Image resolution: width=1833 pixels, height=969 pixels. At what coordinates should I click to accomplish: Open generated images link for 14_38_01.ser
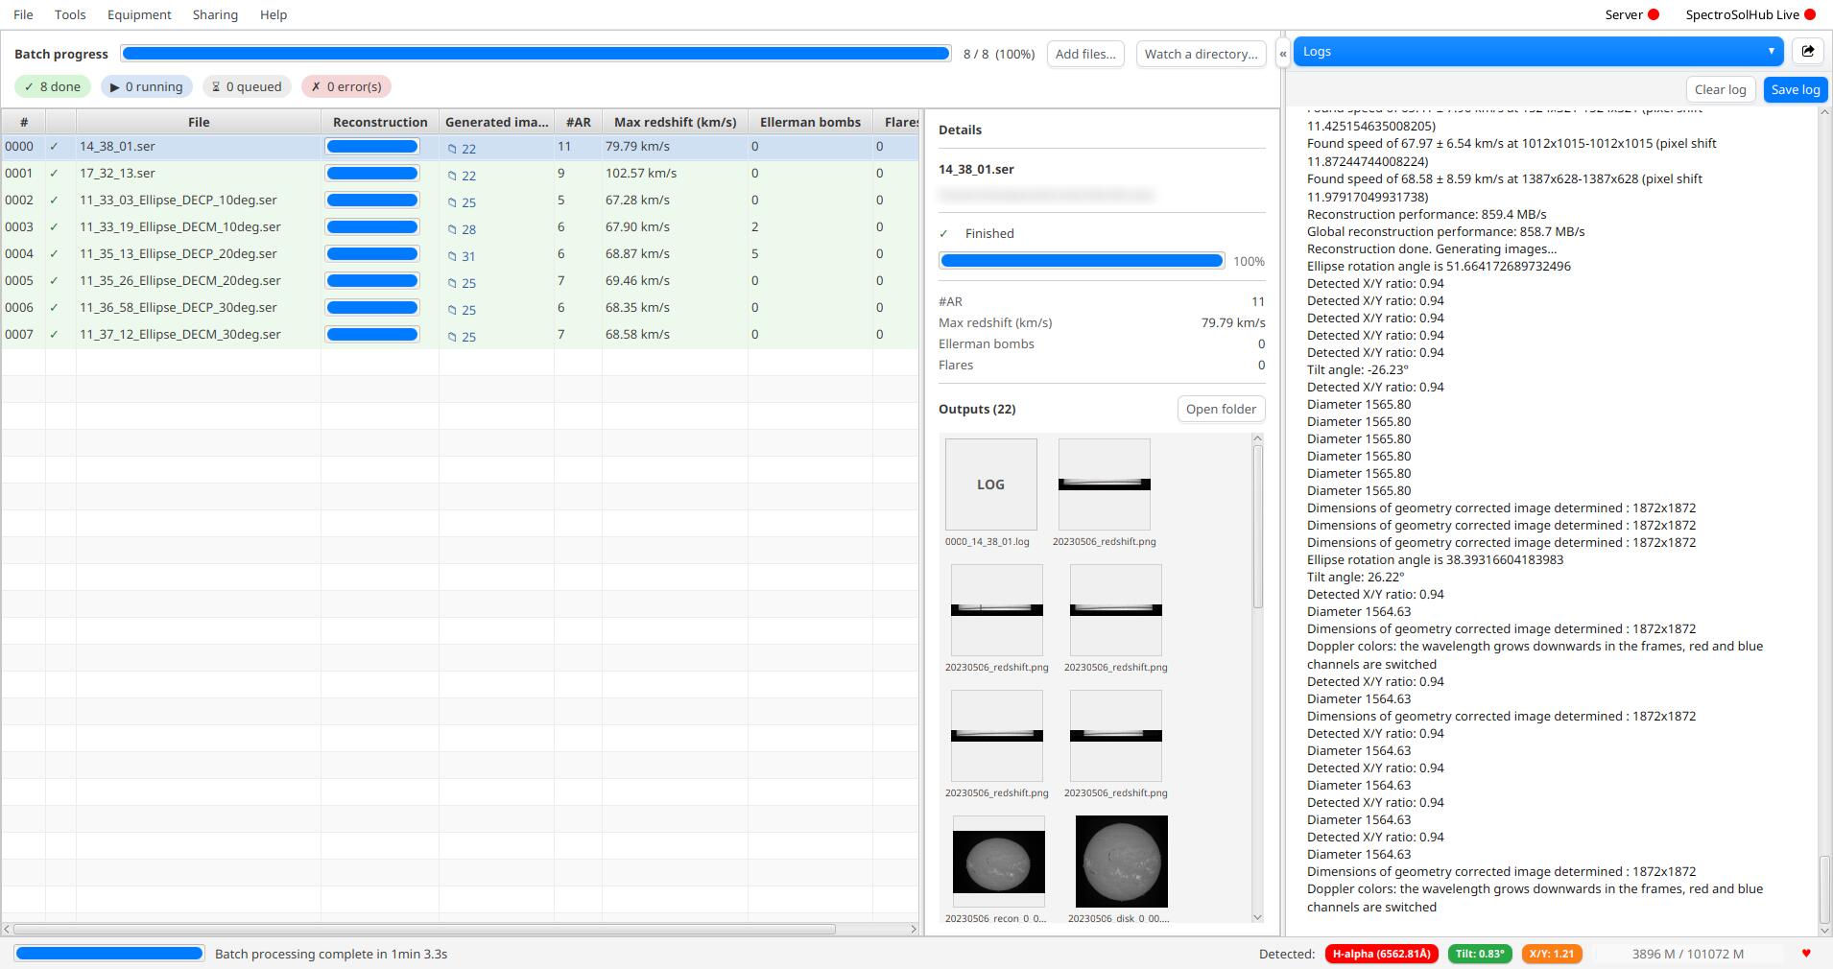462,149
